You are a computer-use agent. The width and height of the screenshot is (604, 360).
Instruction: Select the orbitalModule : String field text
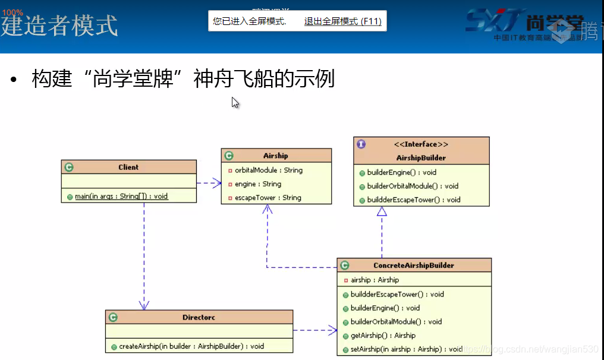pyautogui.click(x=269, y=170)
